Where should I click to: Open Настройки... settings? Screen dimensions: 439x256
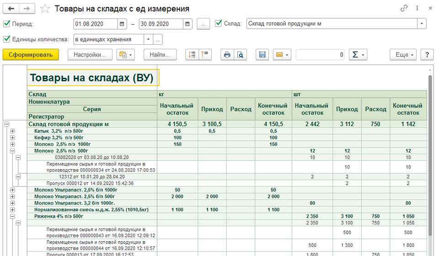click(90, 54)
